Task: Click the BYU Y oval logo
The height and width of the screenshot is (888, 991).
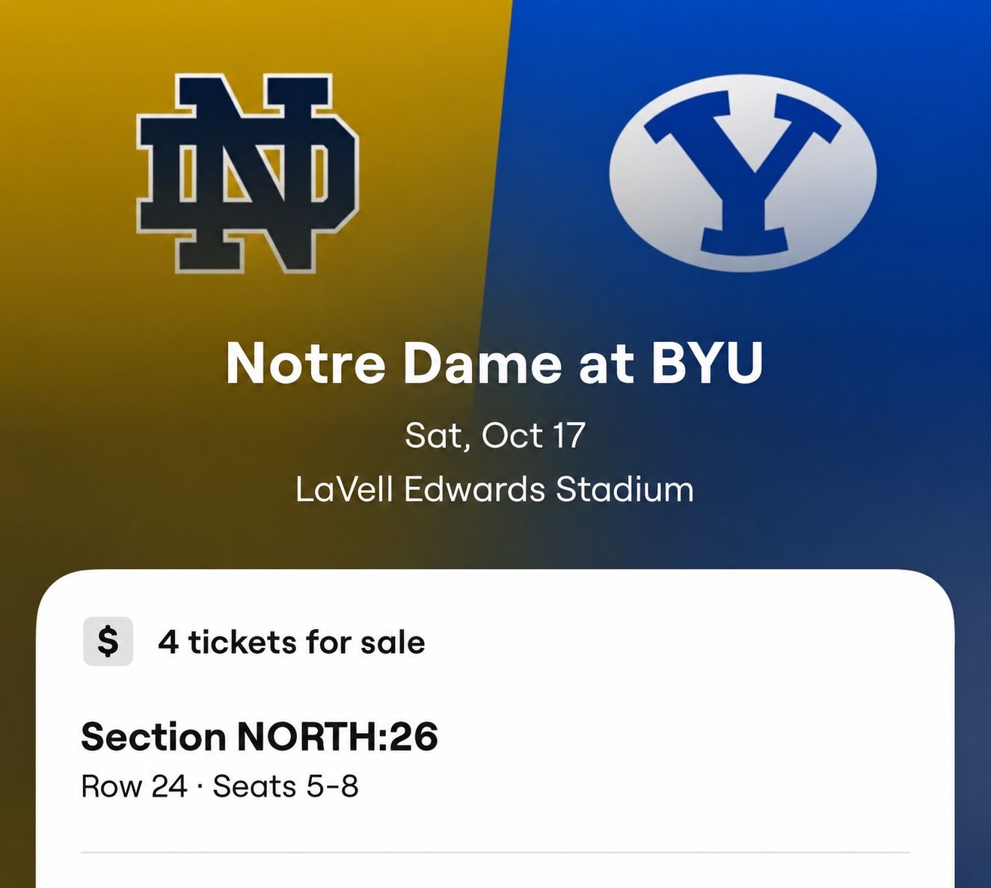Action: click(x=743, y=172)
